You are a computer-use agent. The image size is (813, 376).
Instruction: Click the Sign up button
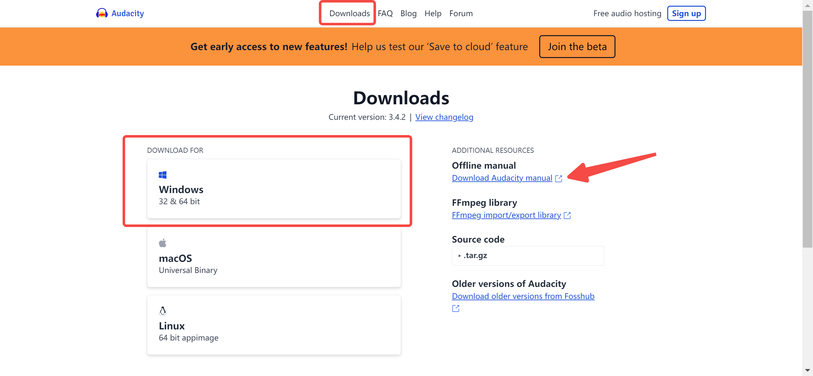(x=686, y=13)
